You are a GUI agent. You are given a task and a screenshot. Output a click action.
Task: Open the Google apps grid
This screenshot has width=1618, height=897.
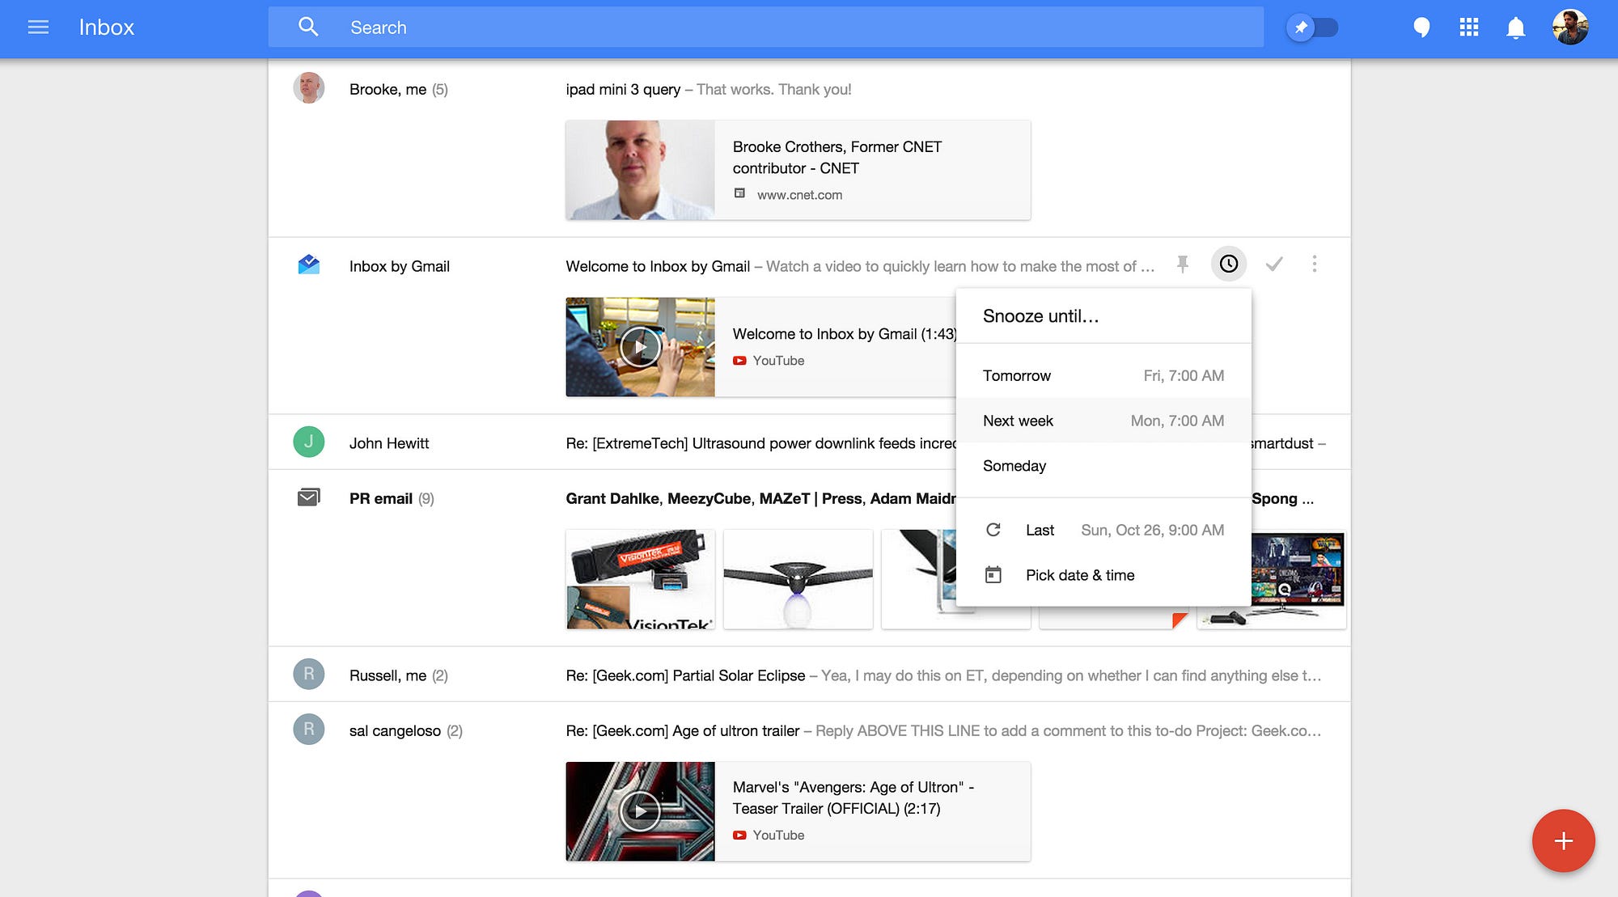point(1469,28)
